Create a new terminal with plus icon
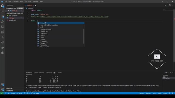The height and width of the screenshot is (98, 175). [x=166, y=73]
